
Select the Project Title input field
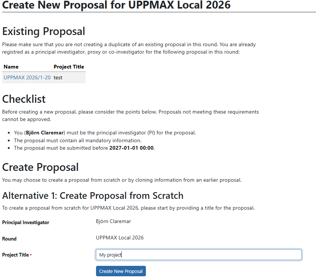(x=198, y=255)
